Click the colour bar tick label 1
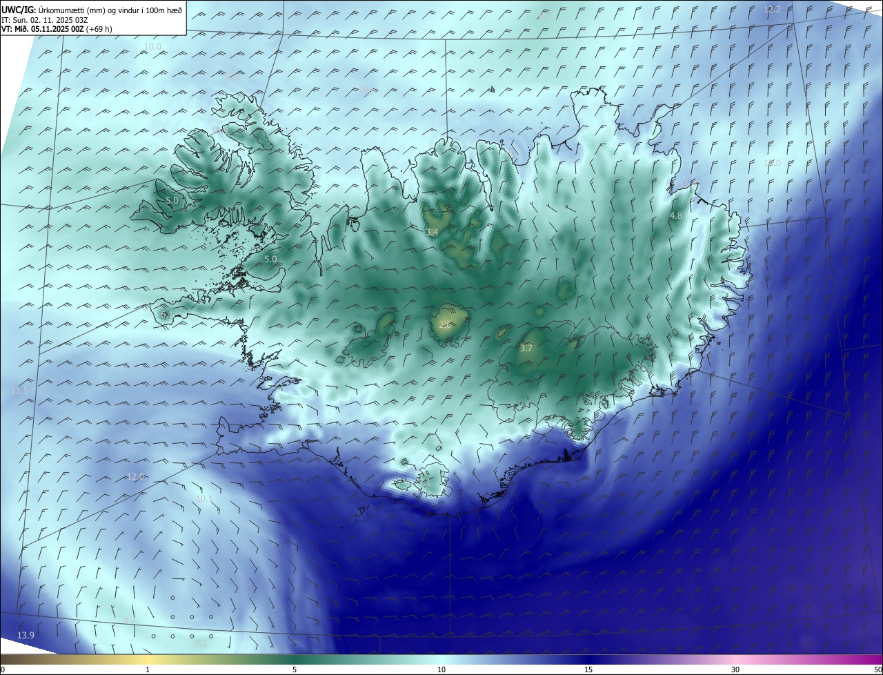883x675 pixels. [x=148, y=669]
